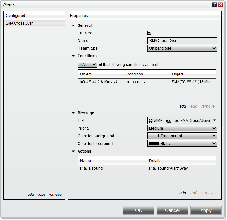Screen dimensions: 227x220
Task: Open the Rearm type dropdown
Action: pyautogui.click(x=182, y=48)
